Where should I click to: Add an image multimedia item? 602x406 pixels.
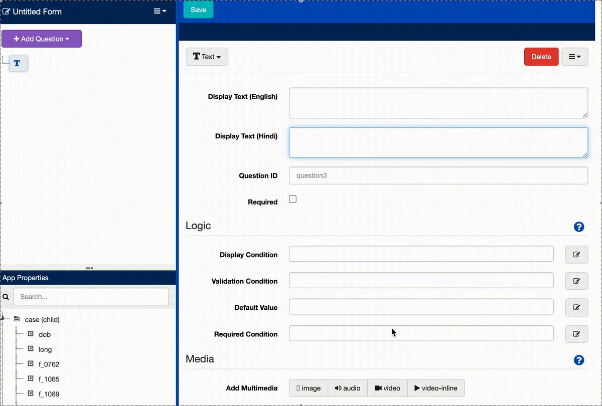pyautogui.click(x=309, y=388)
